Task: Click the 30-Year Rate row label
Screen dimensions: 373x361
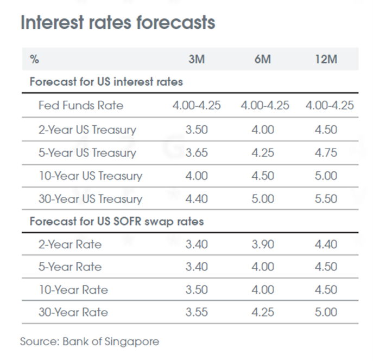Action: pos(73,312)
